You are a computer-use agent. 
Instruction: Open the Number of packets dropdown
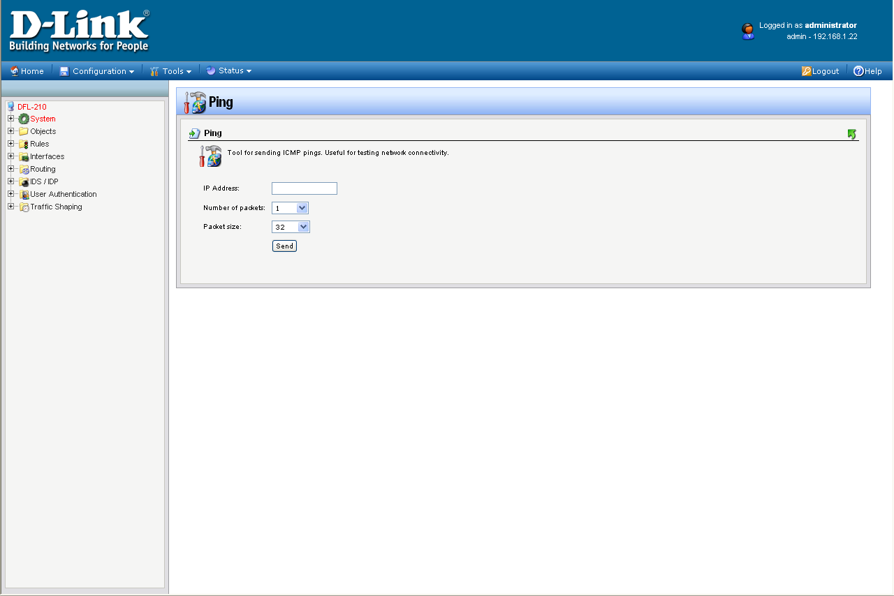pyautogui.click(x=290, y=208)
